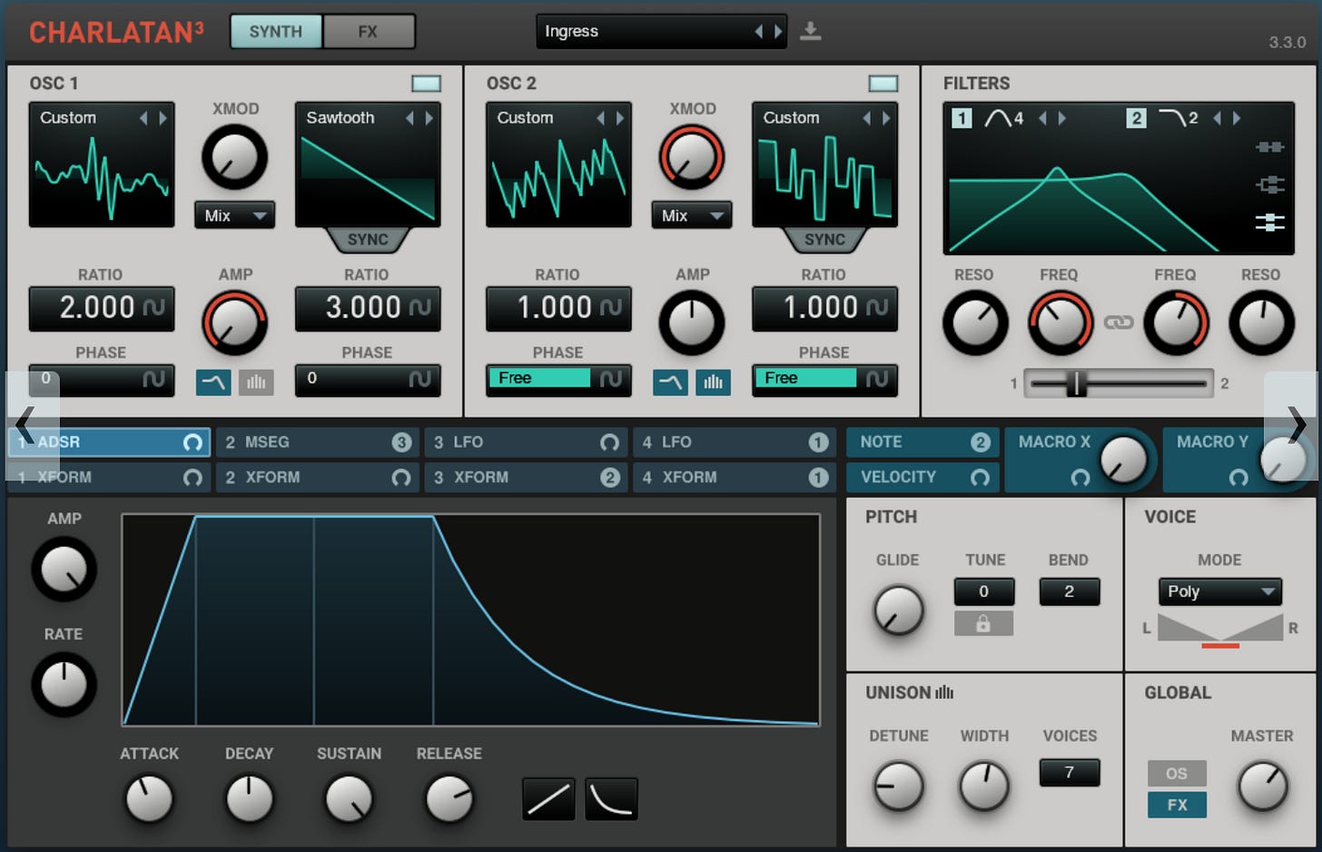Click OSC 1 Sawtooth next waveform arrow
This screenshot has height=852, width=1322.
(x=429, y=118)
